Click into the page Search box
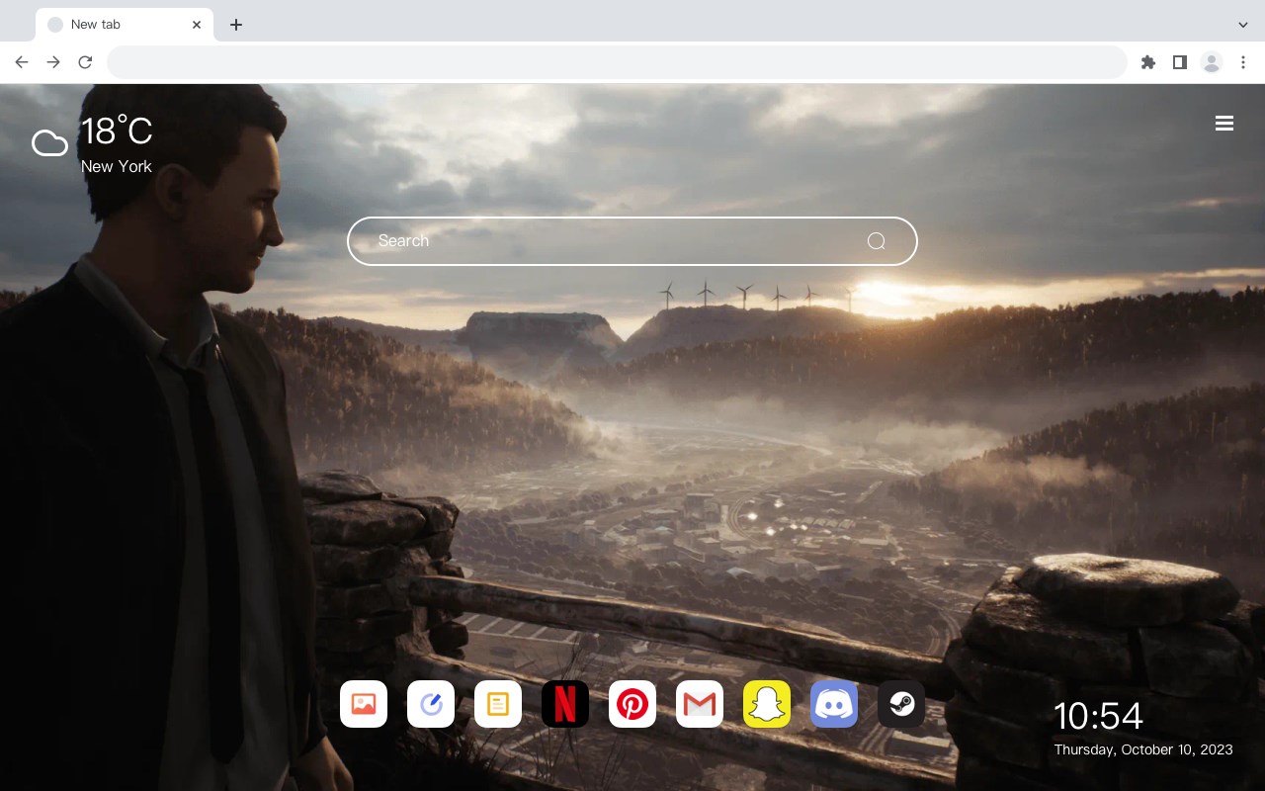1265x791 pixels. [632, 241]
